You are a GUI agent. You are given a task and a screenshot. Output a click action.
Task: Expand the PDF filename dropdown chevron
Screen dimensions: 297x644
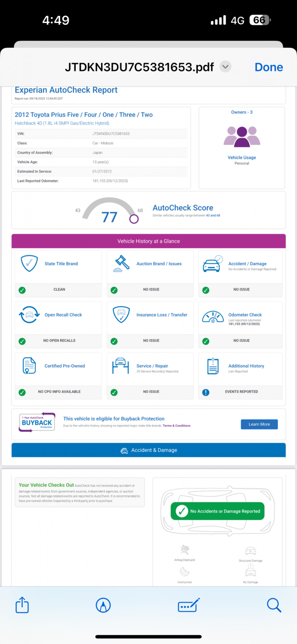[x=225, y=67]
